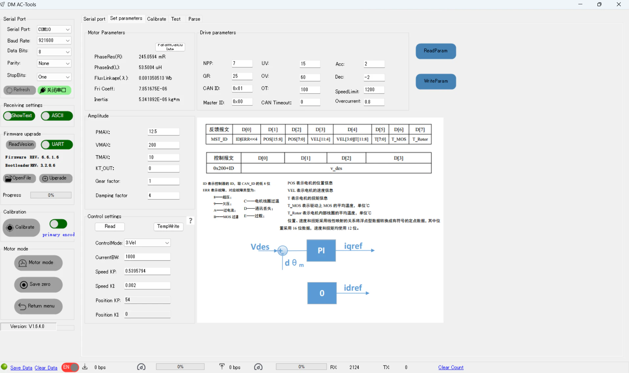Image resolution: width=629 pixels, height=373 pixels.
Task: Start encoder calibration with Calibrate button
Action: (21, 228)
